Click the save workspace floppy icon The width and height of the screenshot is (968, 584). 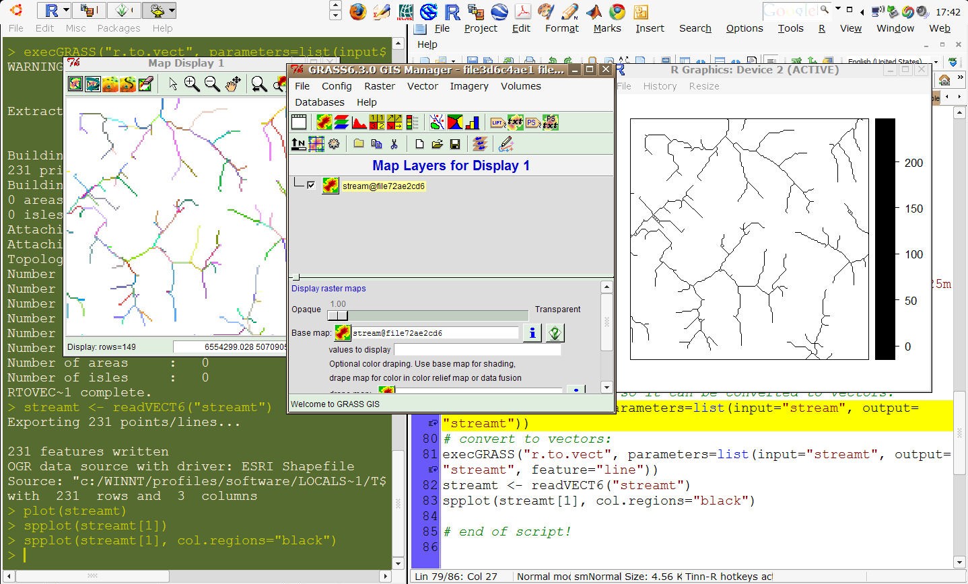tap(455, 143)
